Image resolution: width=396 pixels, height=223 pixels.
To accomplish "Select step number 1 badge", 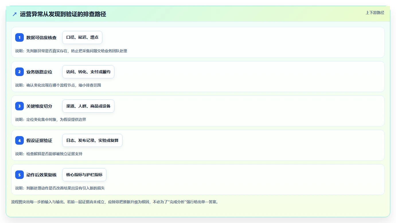I will (x=19, y=37).
